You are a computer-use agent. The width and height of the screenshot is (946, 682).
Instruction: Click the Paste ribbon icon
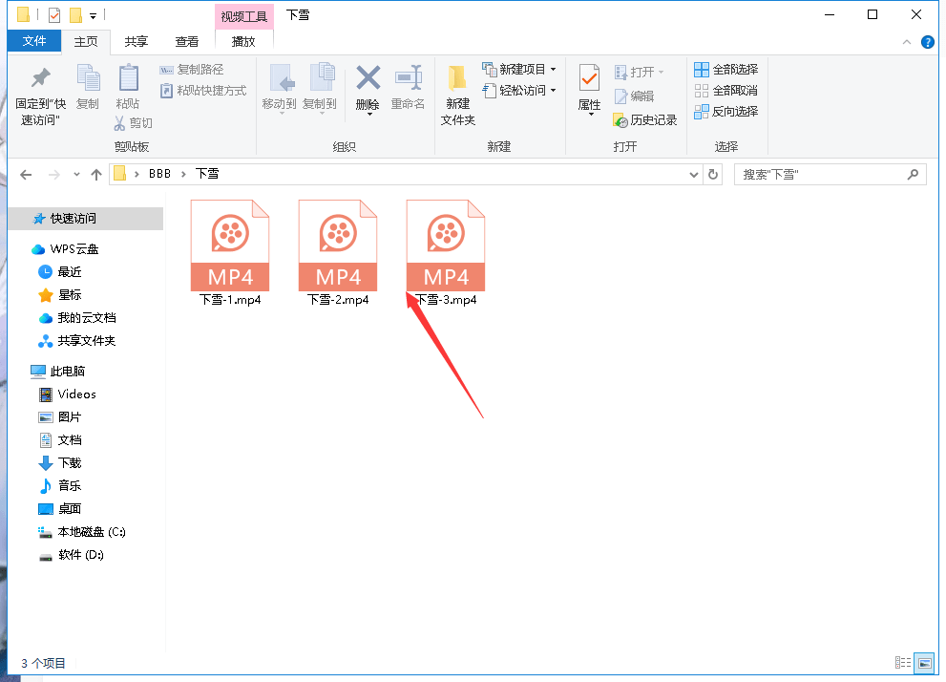128,88
